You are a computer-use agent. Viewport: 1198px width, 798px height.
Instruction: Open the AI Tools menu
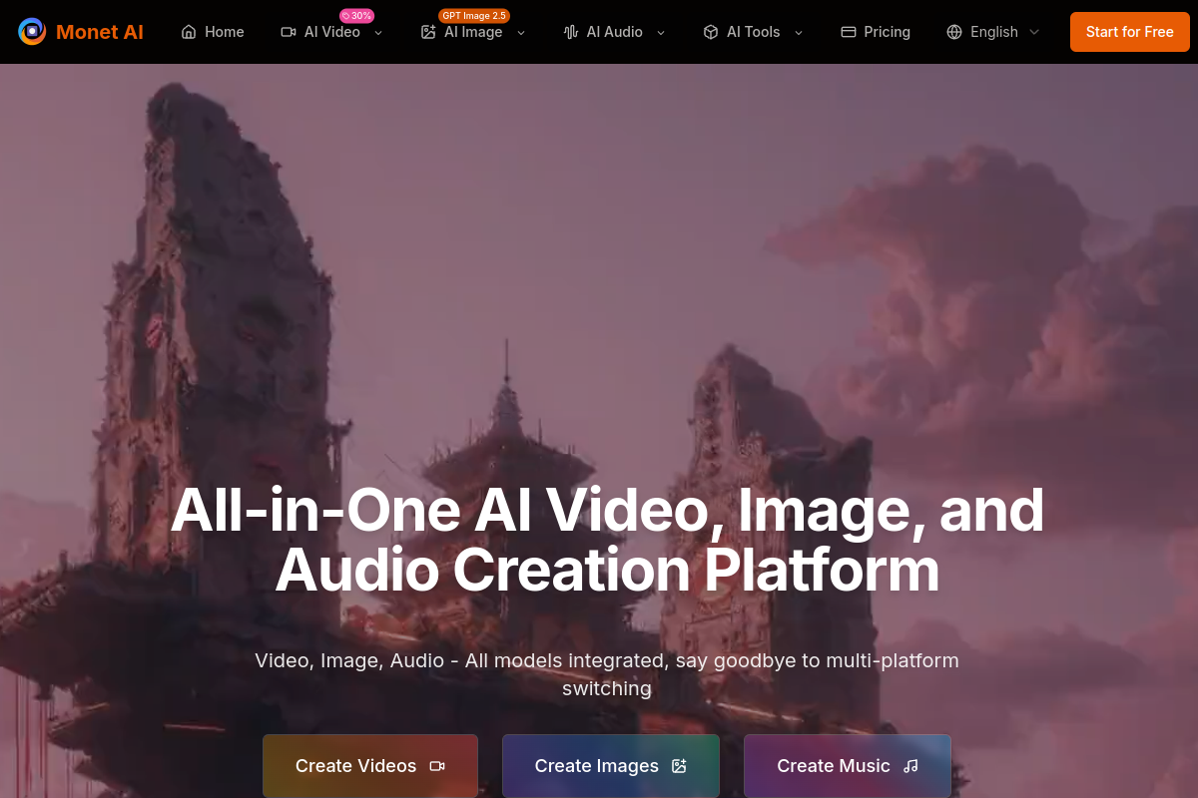[x=754, y=32]
